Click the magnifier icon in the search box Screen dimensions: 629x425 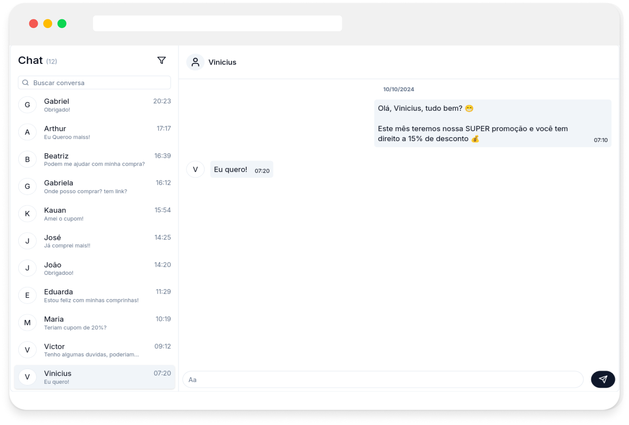[26, 83]
